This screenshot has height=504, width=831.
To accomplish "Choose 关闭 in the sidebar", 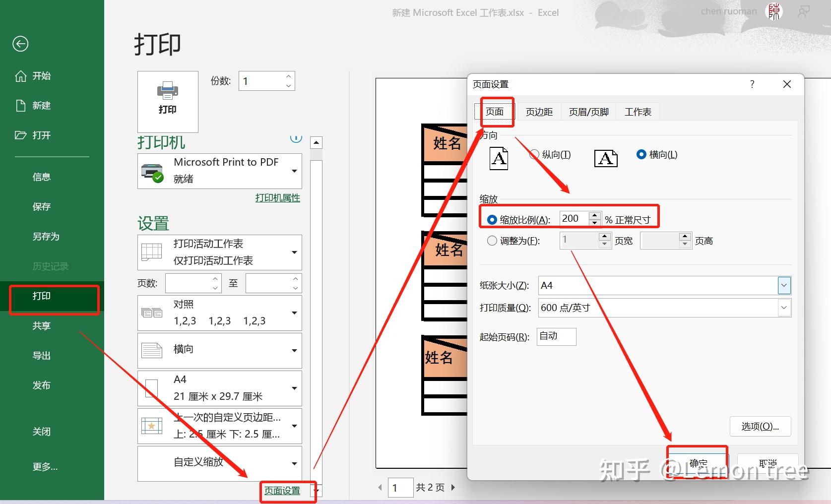I will click(42, 432).
